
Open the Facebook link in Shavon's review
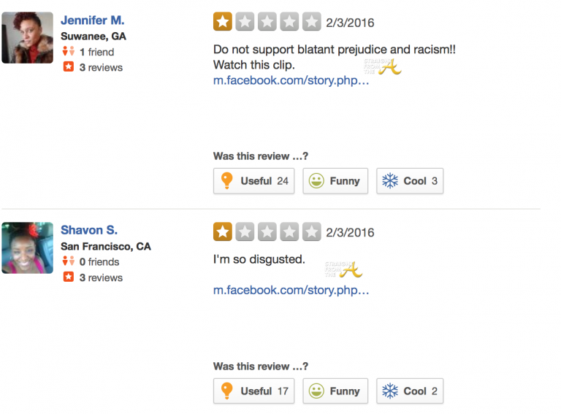pyautogui.click(x=291, y=290)
